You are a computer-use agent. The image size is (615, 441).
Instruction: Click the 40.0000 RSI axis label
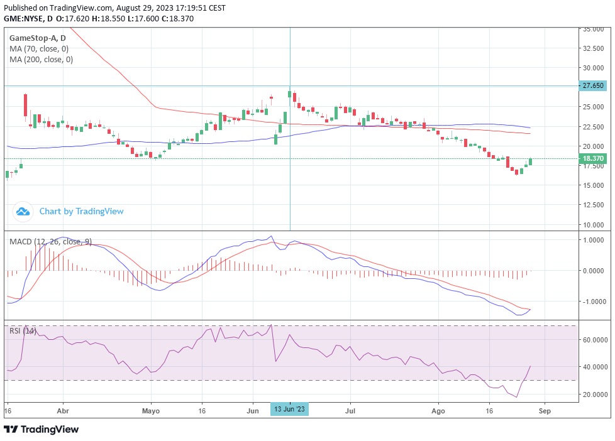point(595,367)
